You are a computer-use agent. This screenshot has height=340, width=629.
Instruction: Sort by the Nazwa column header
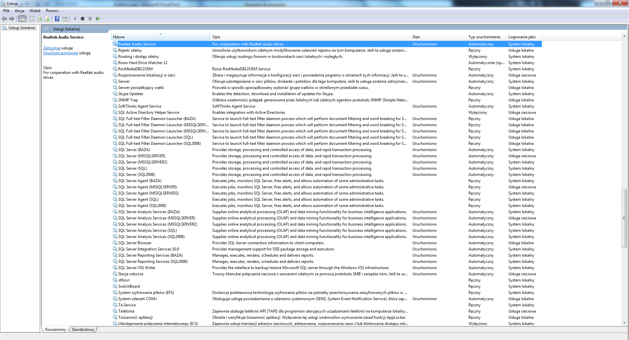(x=161, y=37)
